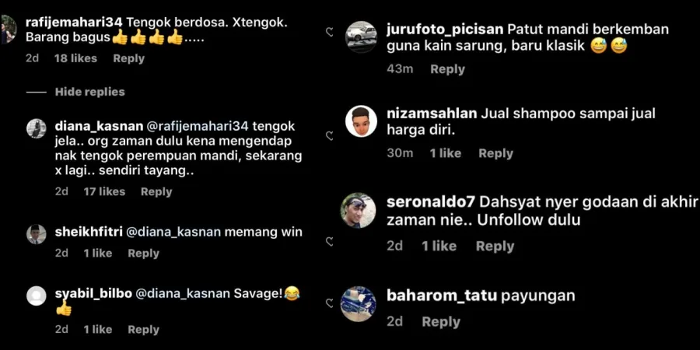View sheikhfitri's profile avatar

coord(36,234)
